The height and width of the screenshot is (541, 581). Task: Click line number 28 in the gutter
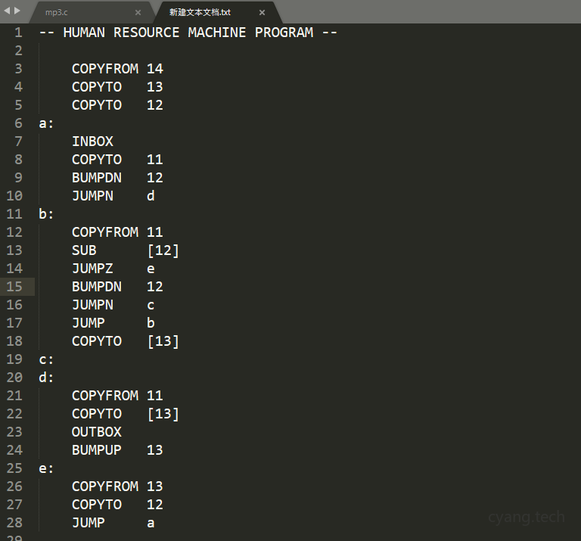pos(14,523)
